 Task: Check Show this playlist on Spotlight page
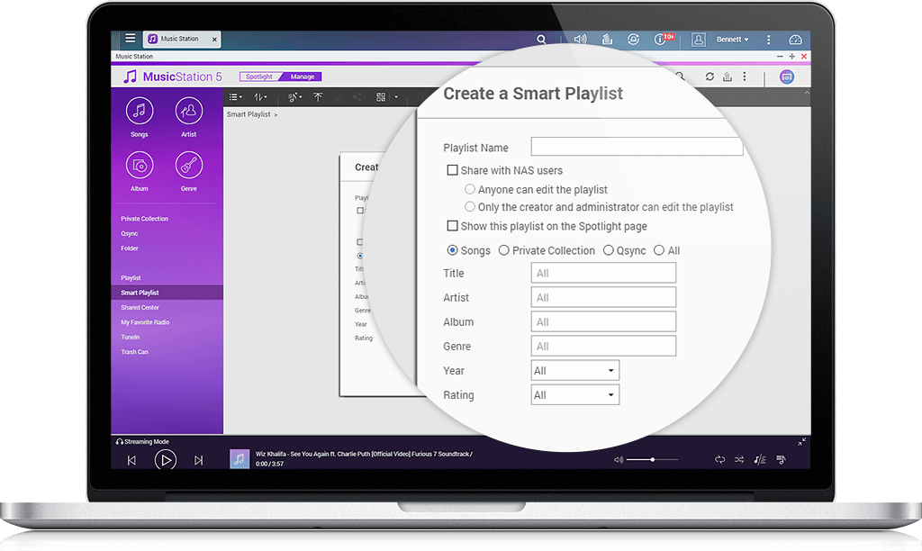pos(452,226)
